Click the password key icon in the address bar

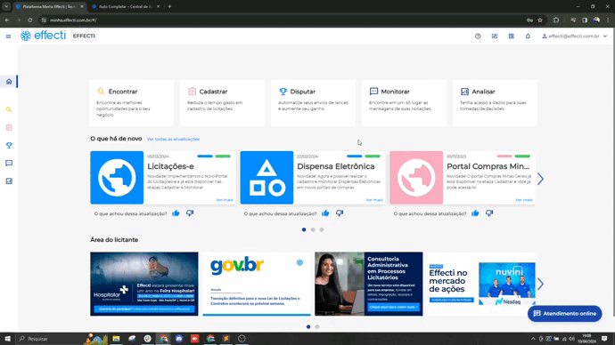[x=530, y=20]
